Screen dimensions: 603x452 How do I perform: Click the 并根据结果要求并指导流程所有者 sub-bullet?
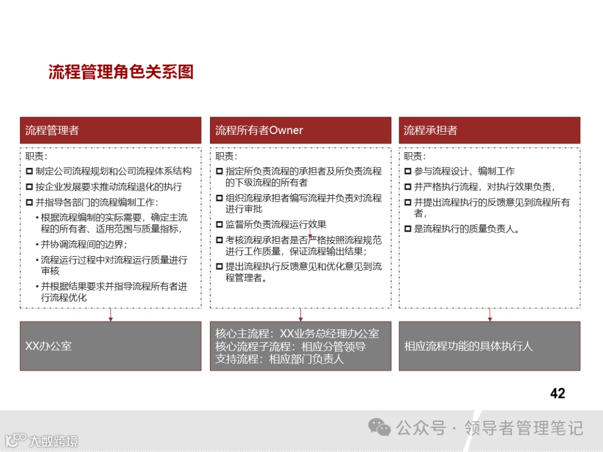click(x=112, y=292)
